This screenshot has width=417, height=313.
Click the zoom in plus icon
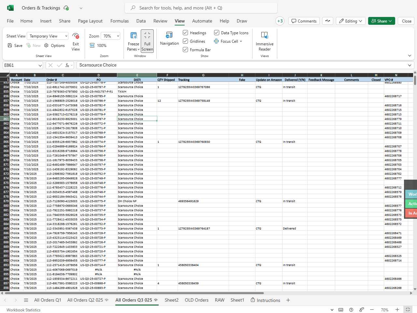(x=397, y=310)
